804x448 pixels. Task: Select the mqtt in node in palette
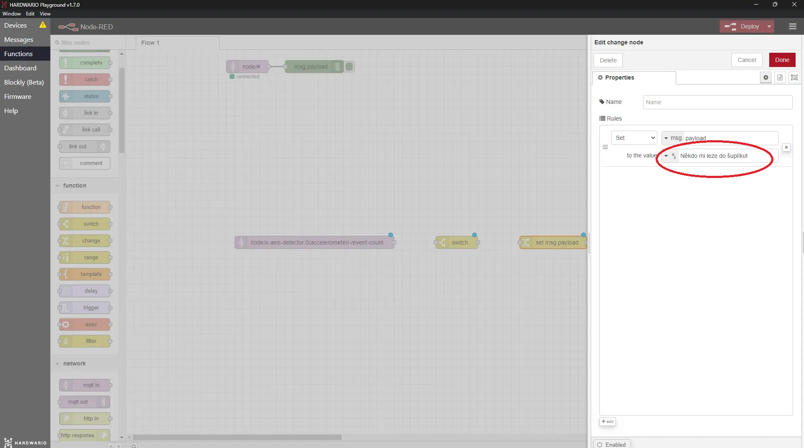click(x=85, y=385)
